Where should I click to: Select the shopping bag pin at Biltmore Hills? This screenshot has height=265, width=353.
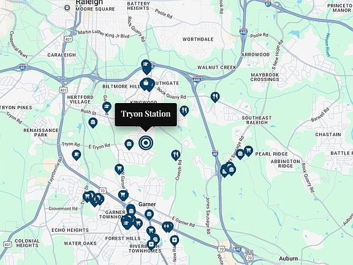[x=145, y=83]
